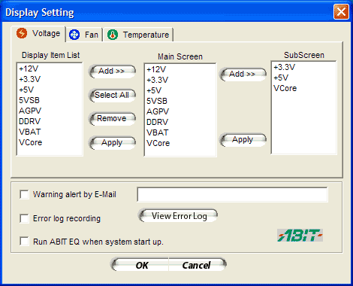Select 5VSB in Display Item List
Image resolution: width=353 pixels, height=286 pixels.
pos(29,100)
